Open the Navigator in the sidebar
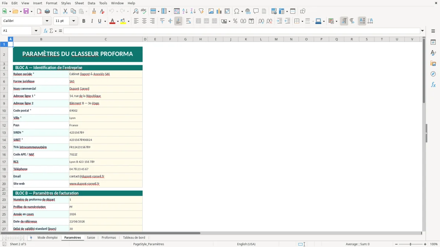The width and height of the screenshot is (440, 247). click(433, 74)
